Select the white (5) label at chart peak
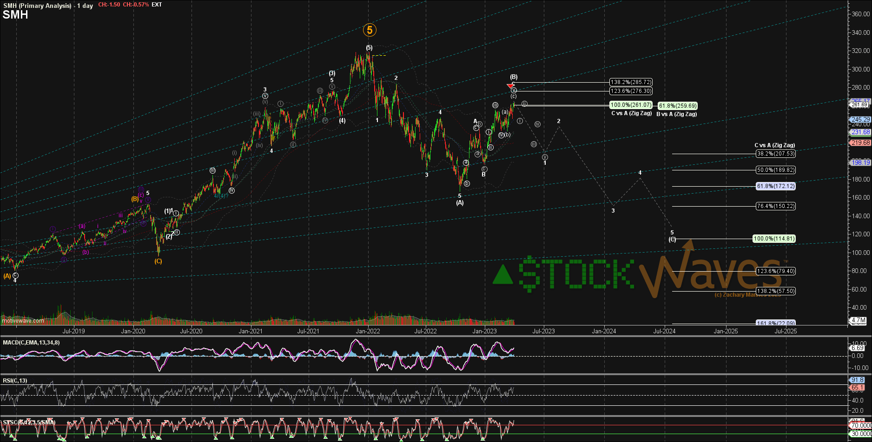The width and height of the screenshot is (872, 442). [x=369, y=48]
